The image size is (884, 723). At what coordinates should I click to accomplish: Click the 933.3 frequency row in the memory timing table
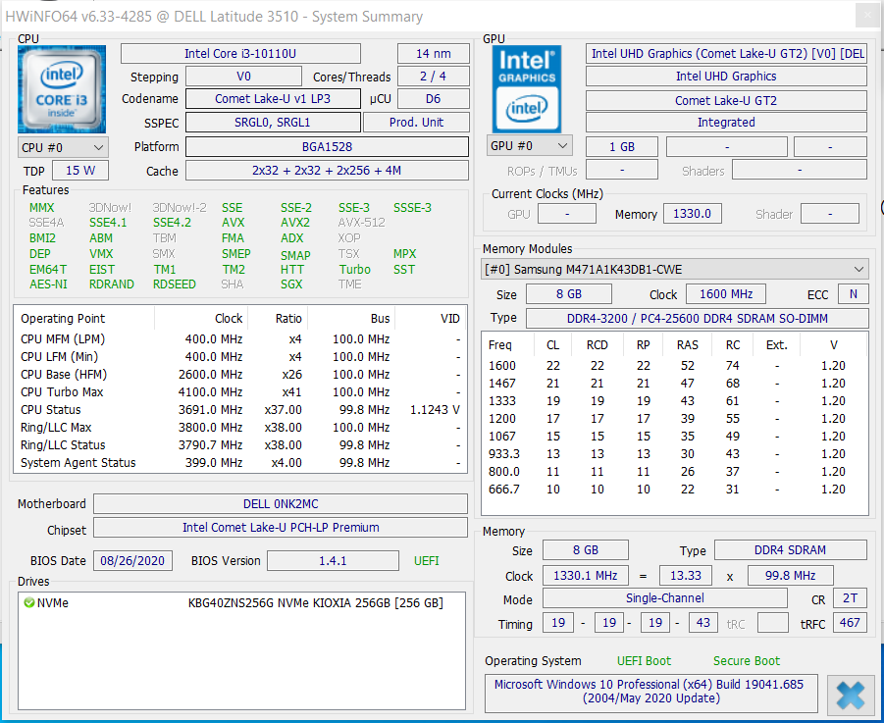tap(674, 453)
